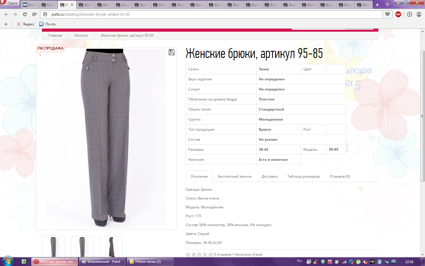
Task: Add page to bookmarks with heart icon
Action: pos(388,14)
